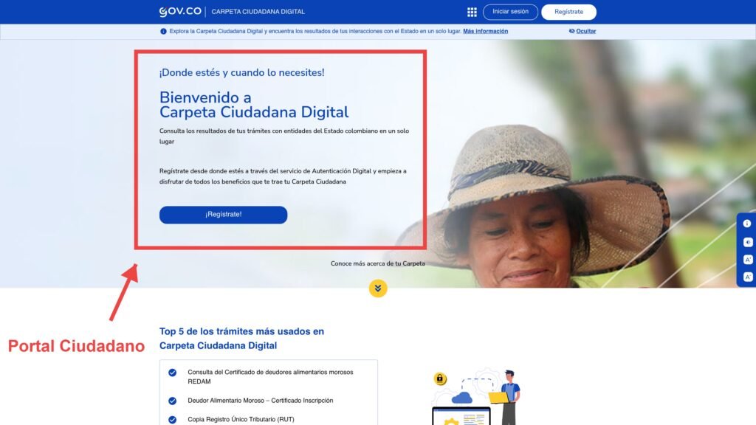Hide the notice bar with Ocultar
The width and height of the screenshot is (756, 425).
(x=583, y=31)
